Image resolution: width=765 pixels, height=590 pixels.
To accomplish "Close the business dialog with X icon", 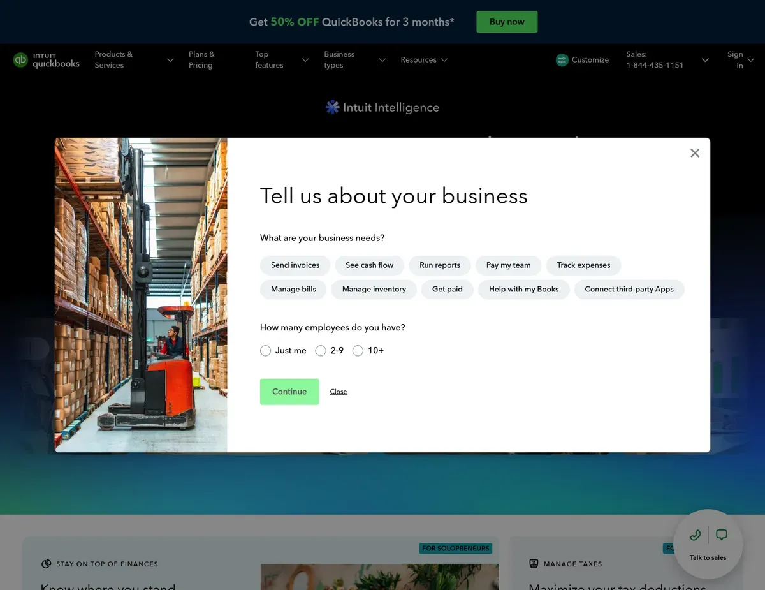I will tap(695, 153).
